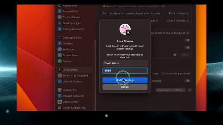
Task: Click the Touch ID fingerprint icon in dialog
Action: coord(125,29)
